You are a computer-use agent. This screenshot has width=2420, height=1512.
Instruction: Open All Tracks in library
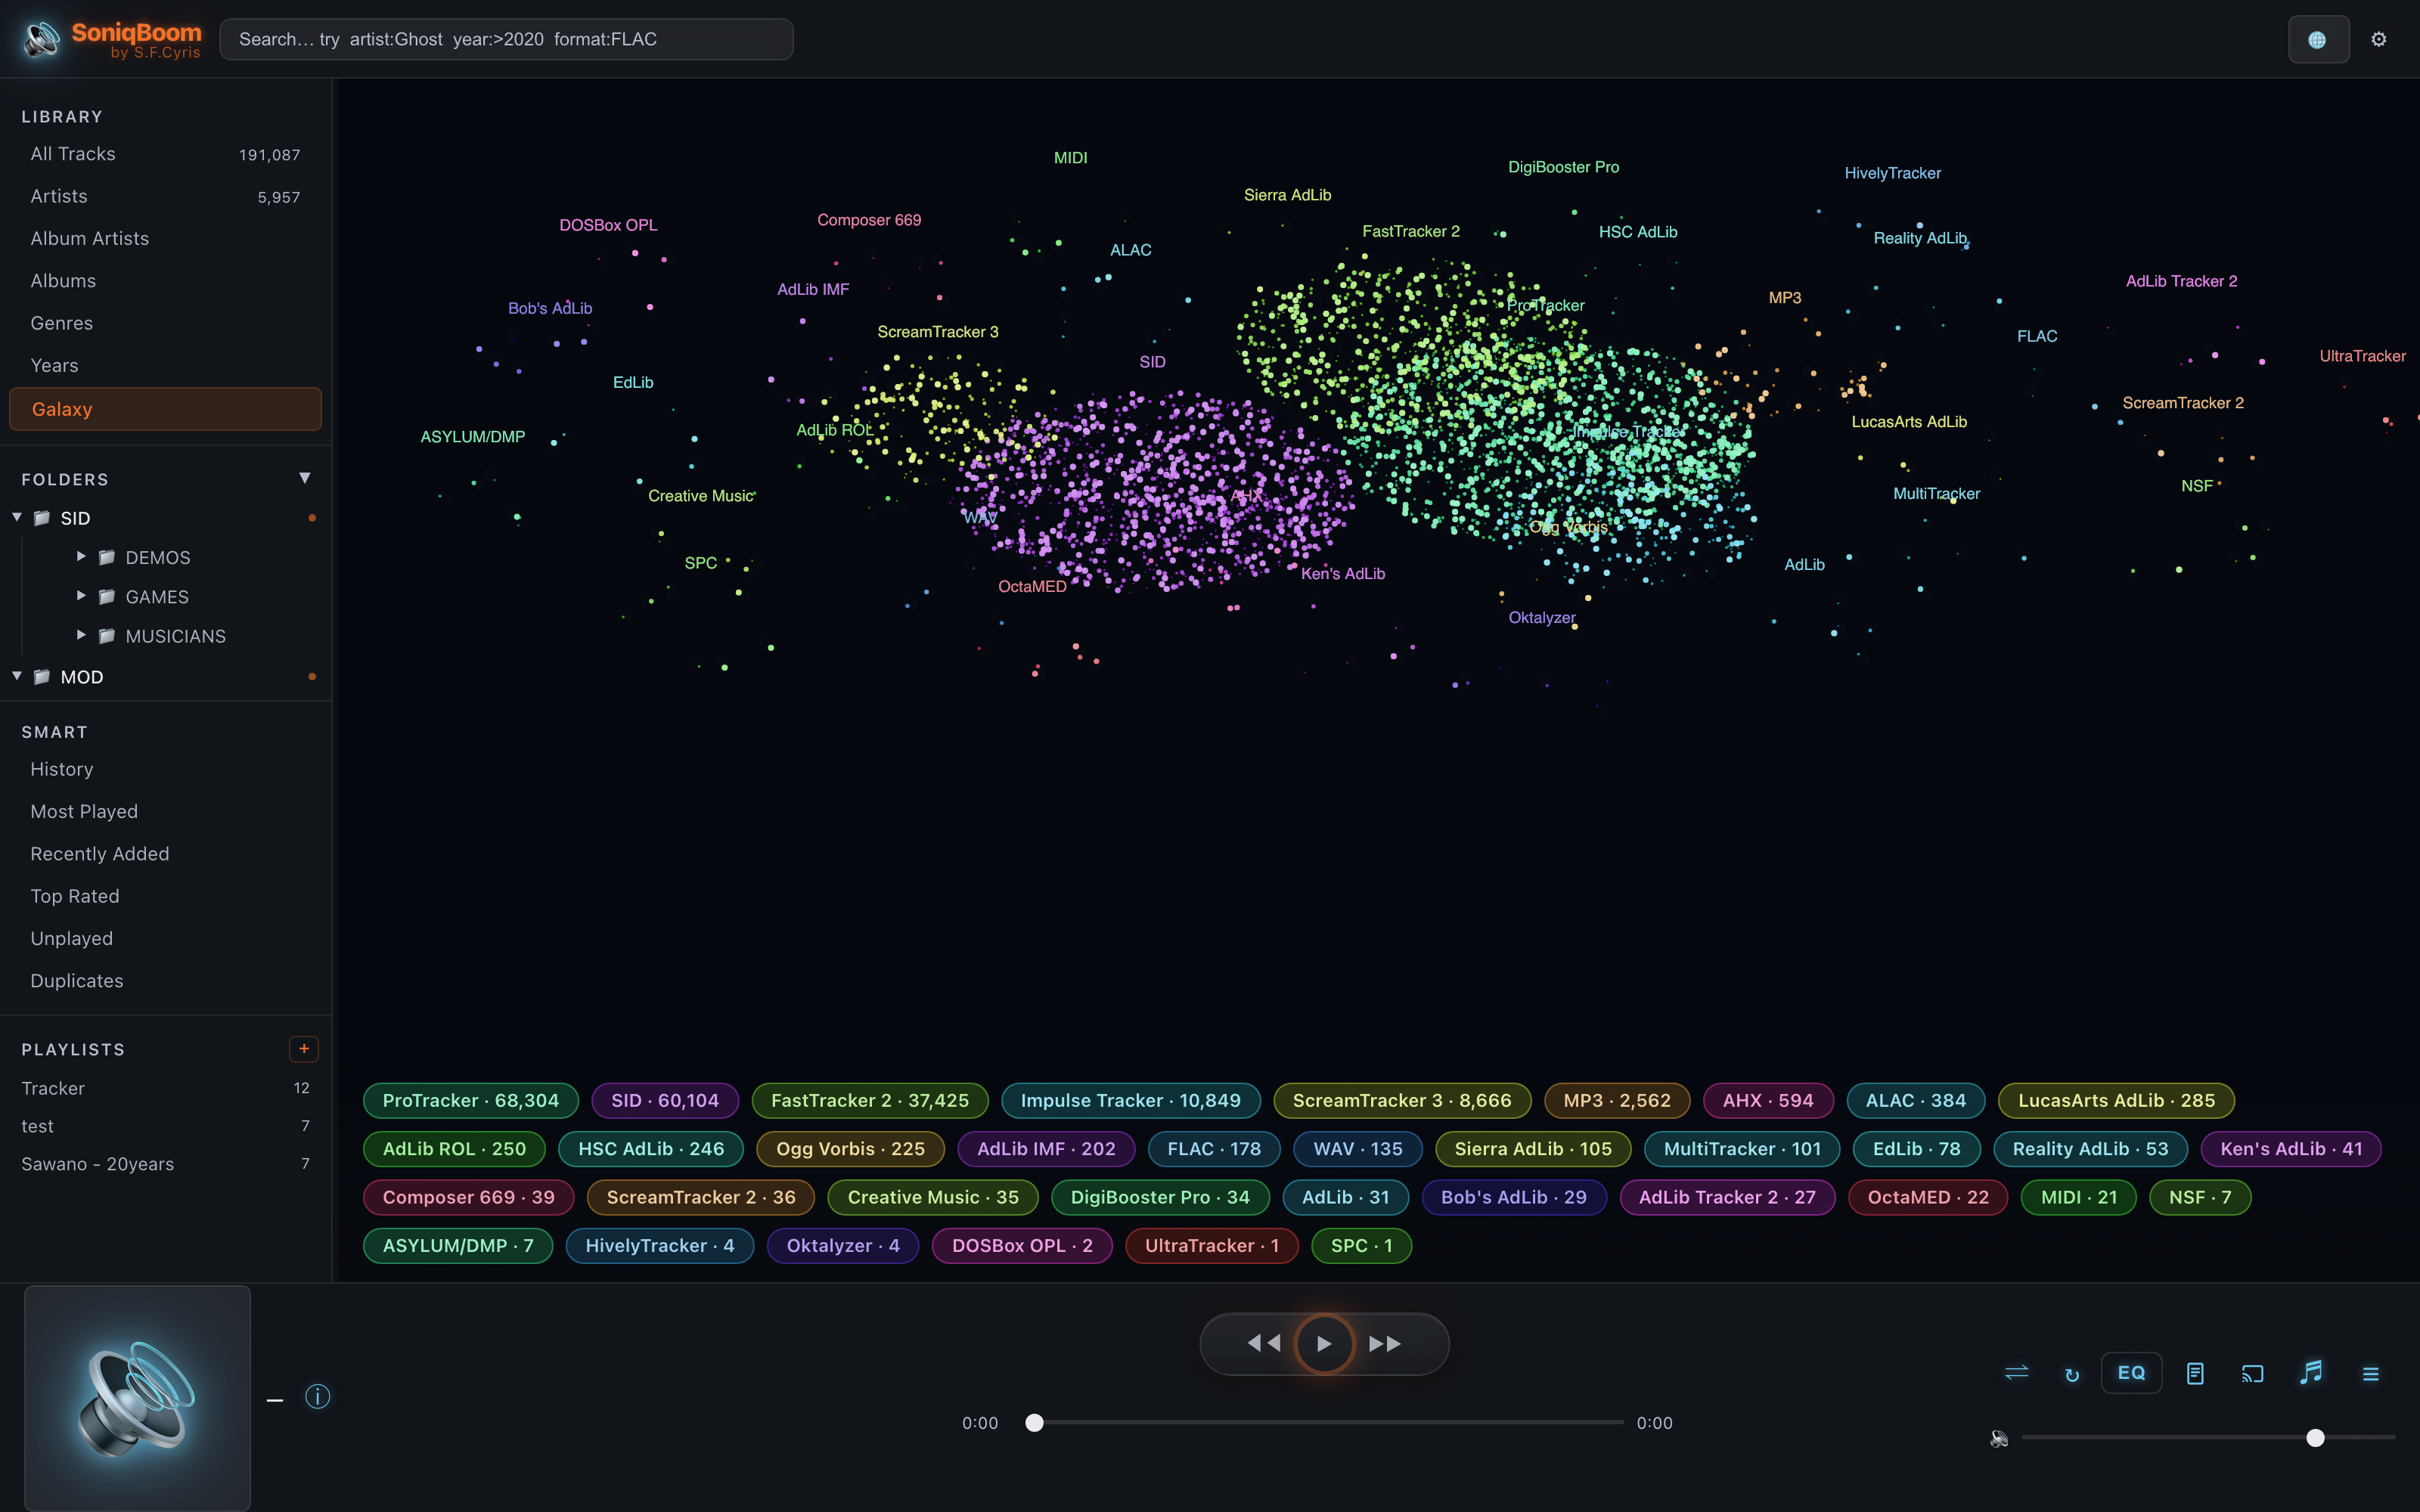[165, 154]
